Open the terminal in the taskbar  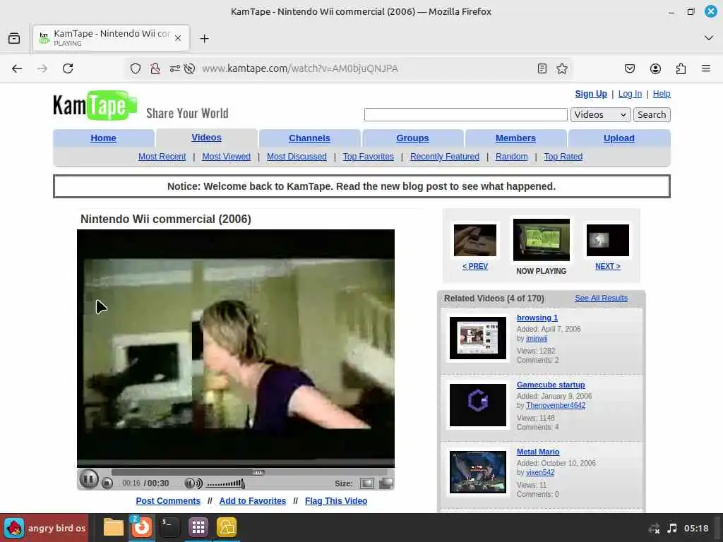(x=169, y=527)
